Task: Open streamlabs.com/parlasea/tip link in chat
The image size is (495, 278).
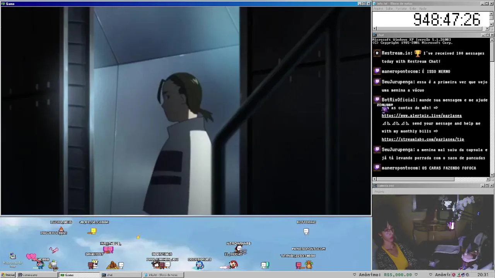Action: (423, 139)
